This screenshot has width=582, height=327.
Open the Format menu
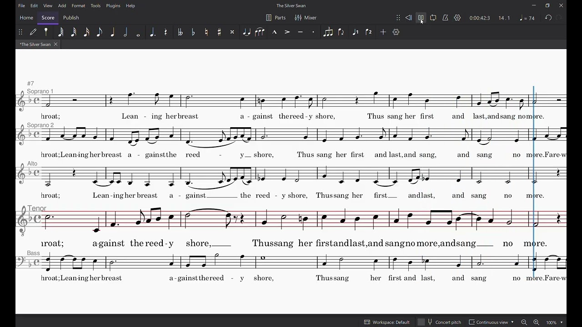pyautogui.click(x=78, y=5)
